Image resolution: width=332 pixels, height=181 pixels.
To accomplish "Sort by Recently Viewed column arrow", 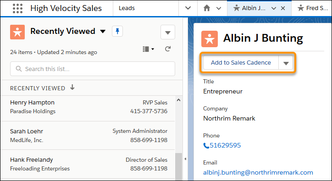I will [x=72, y=87].
